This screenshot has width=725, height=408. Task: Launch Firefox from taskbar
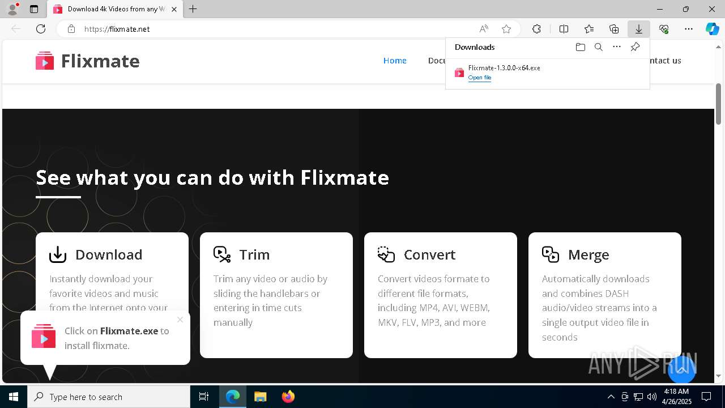pyautogui.click(x=288, y=397)
